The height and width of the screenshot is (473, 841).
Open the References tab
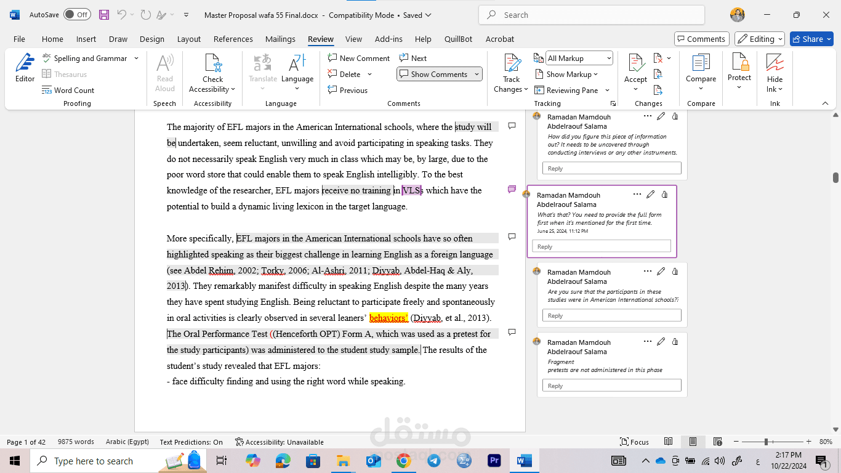tap(233, 39)
